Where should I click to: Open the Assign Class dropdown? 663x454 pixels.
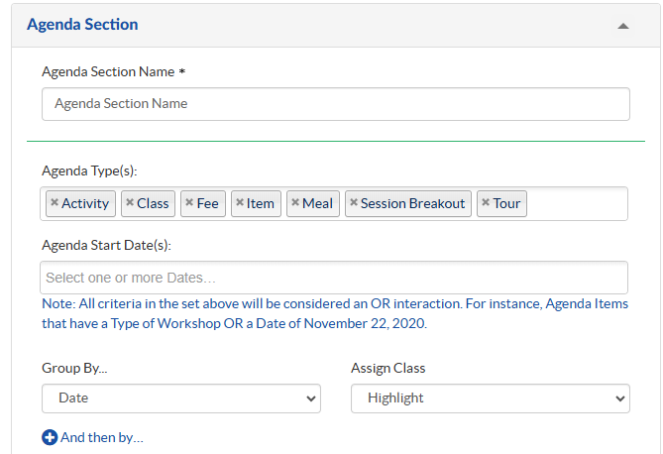pyautogui.click(x=490, y=398)
